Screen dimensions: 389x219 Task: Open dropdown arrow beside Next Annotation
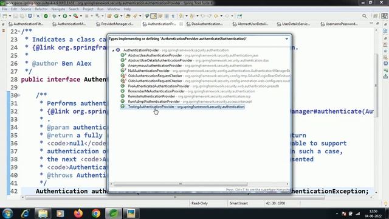187,16
